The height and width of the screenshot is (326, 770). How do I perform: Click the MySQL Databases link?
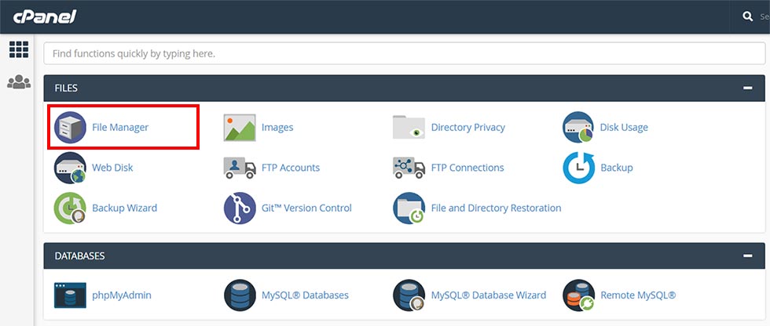click(x=305, y=295)
